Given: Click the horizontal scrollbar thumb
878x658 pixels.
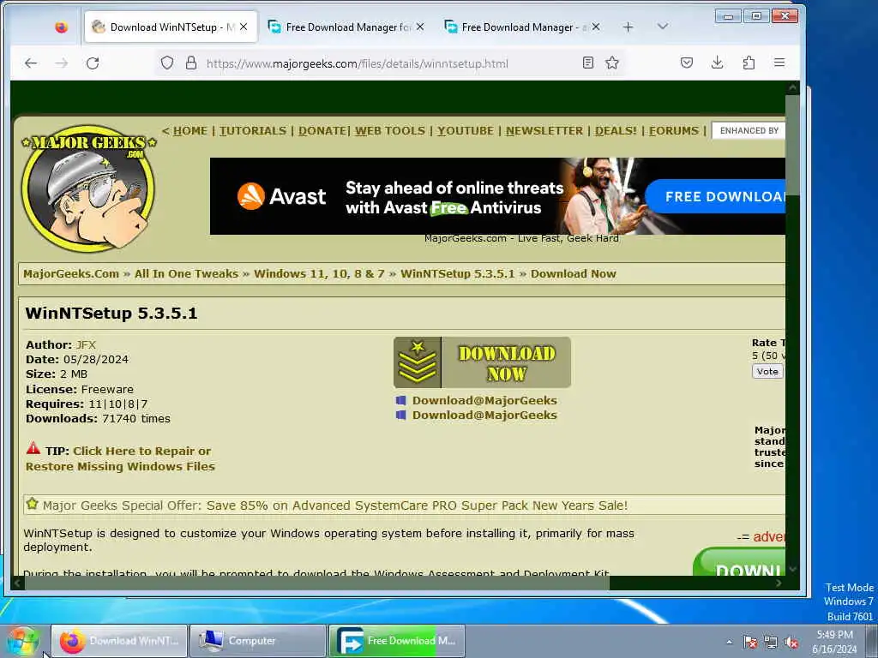Looking at the screenshot, I should [316, 583].
